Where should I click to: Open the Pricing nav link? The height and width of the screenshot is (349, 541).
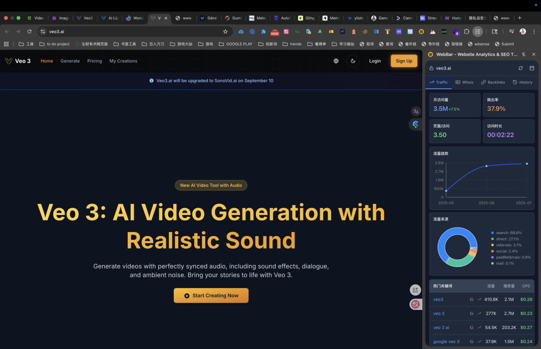pyautogui.click(x=95, y=61)
